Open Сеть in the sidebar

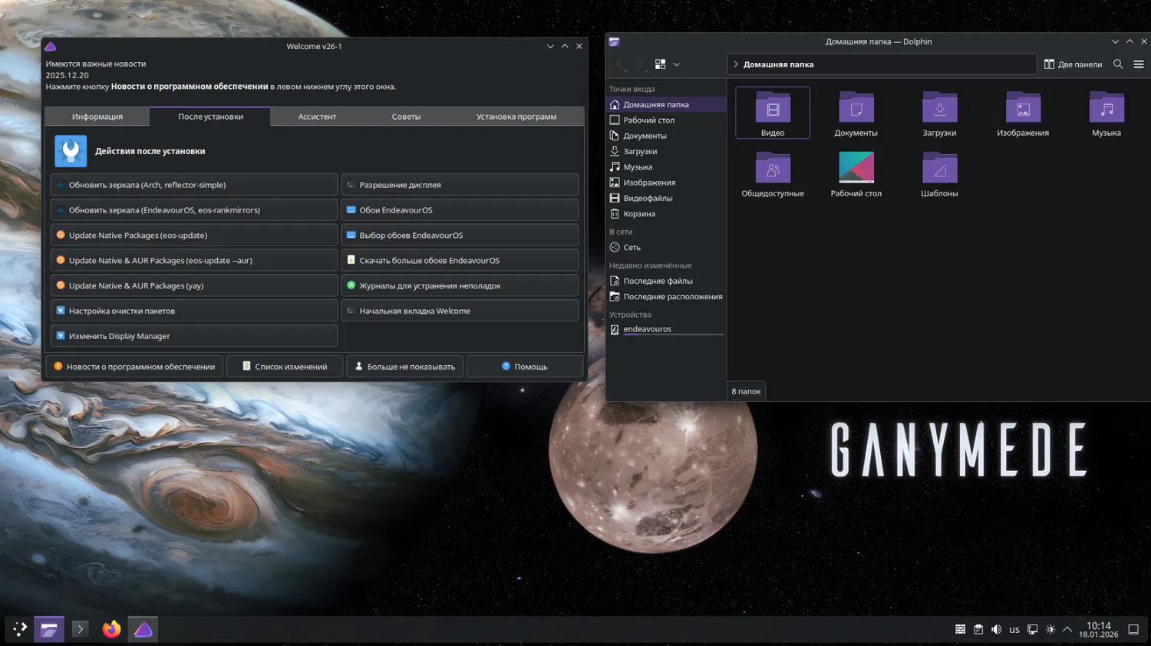click(666, 248)
